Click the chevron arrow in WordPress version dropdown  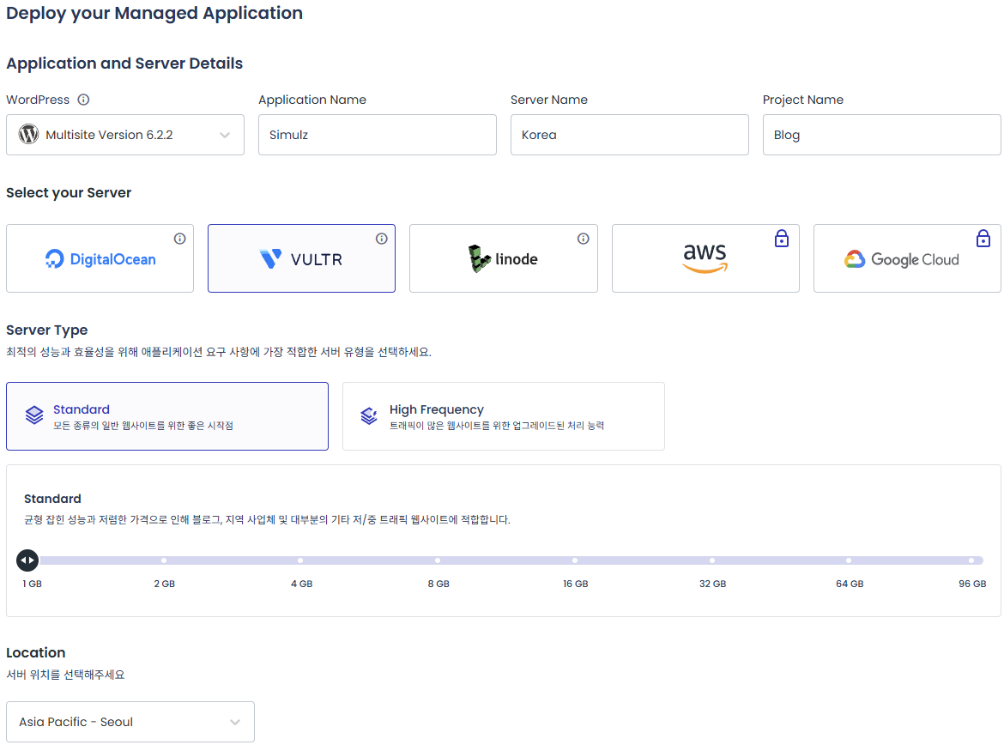point(225,135)
